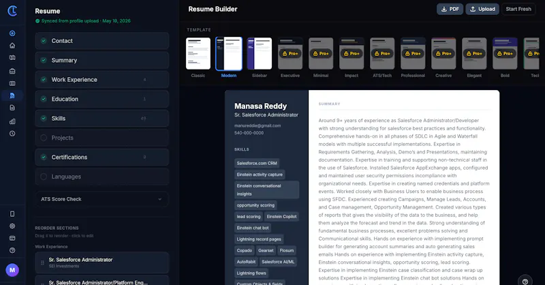
Task: Click the app logo icon in the sidebar
Action: (12, 11)
